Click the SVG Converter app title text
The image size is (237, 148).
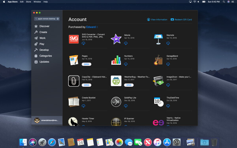[93, 36]
